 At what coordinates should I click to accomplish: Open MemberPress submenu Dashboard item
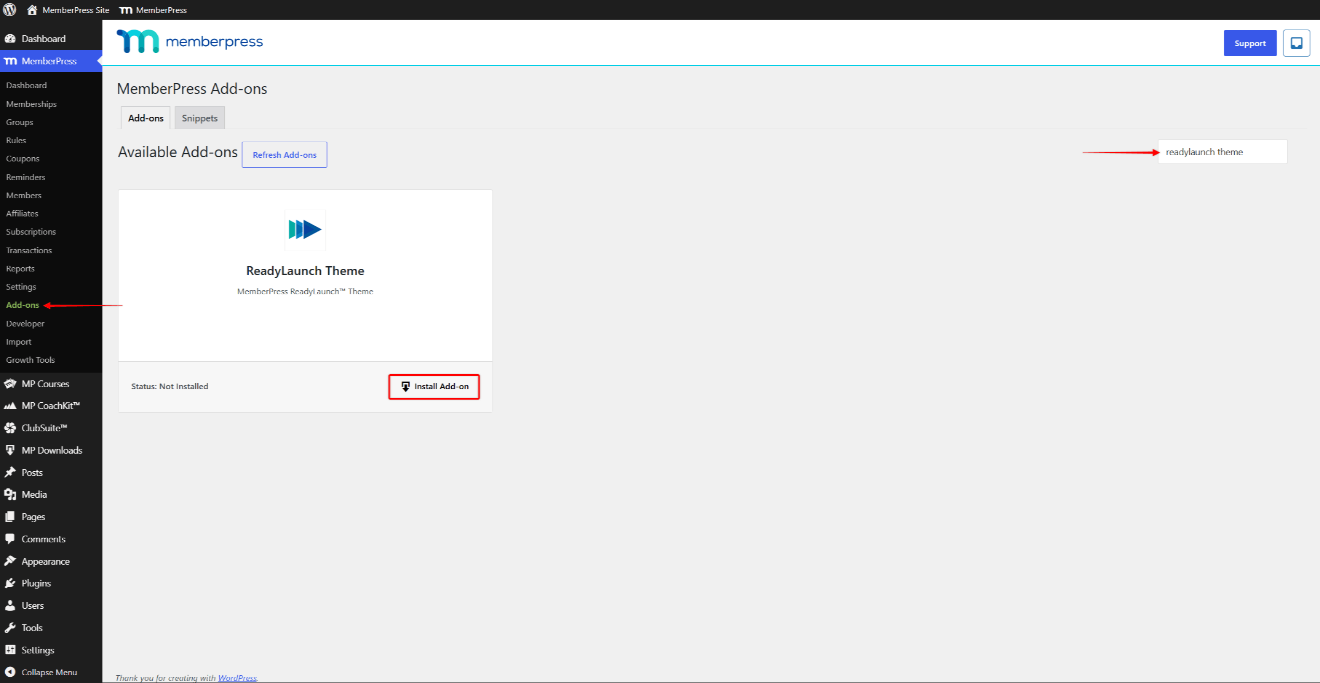click(x=26, y=85)
